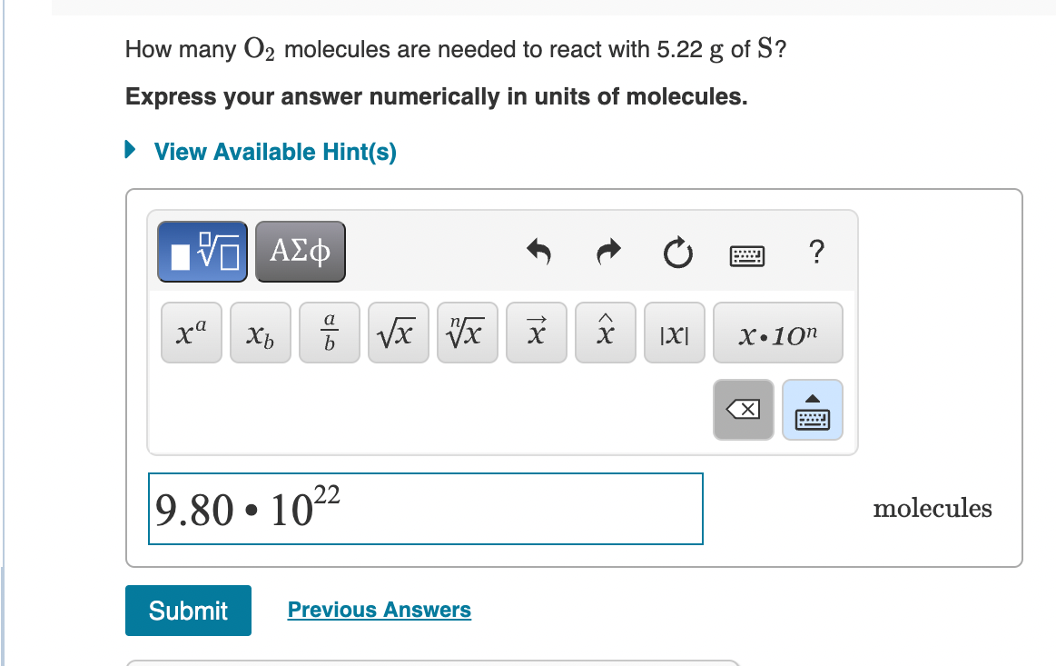Insert a vector arrow over x

(536, 333)
